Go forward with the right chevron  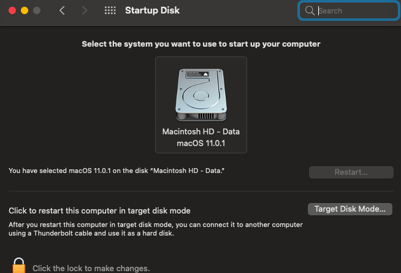85,10
